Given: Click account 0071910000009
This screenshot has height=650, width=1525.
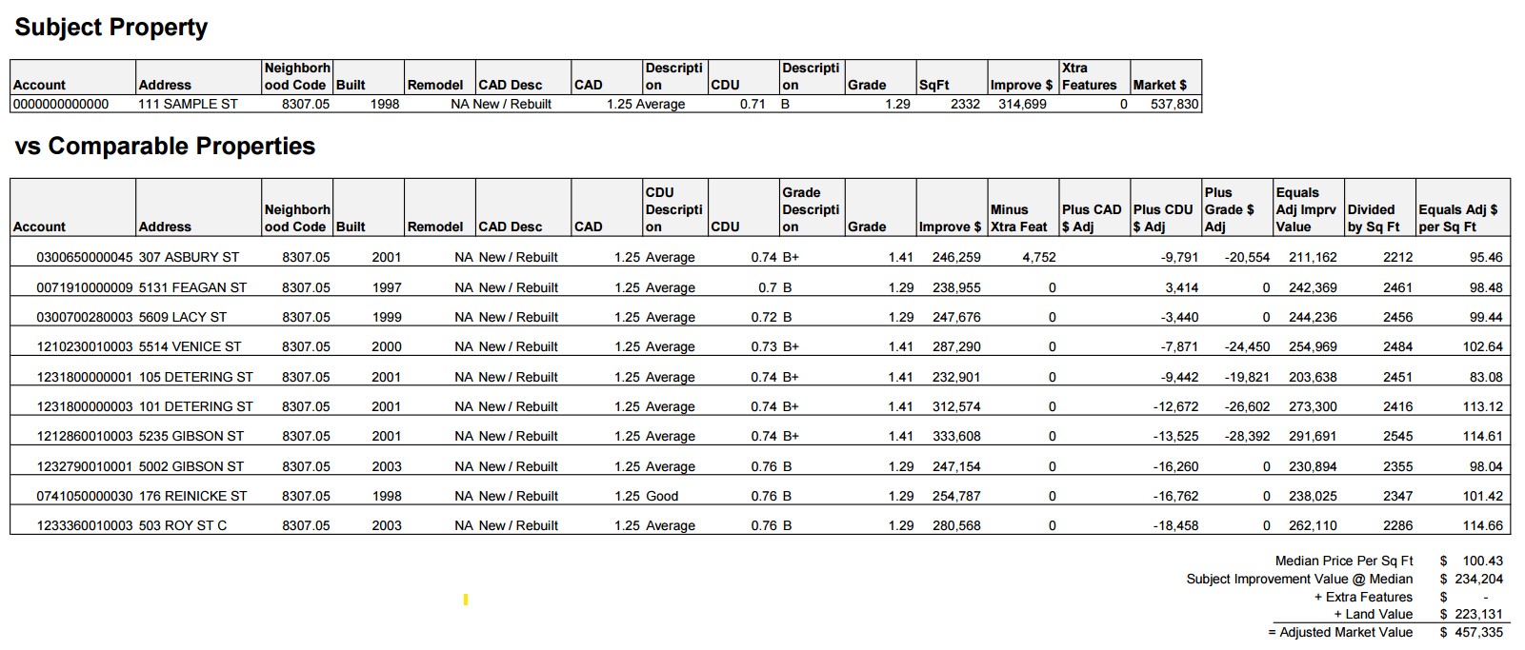Looking at the screenshot, I should click(x=85, y=287).
